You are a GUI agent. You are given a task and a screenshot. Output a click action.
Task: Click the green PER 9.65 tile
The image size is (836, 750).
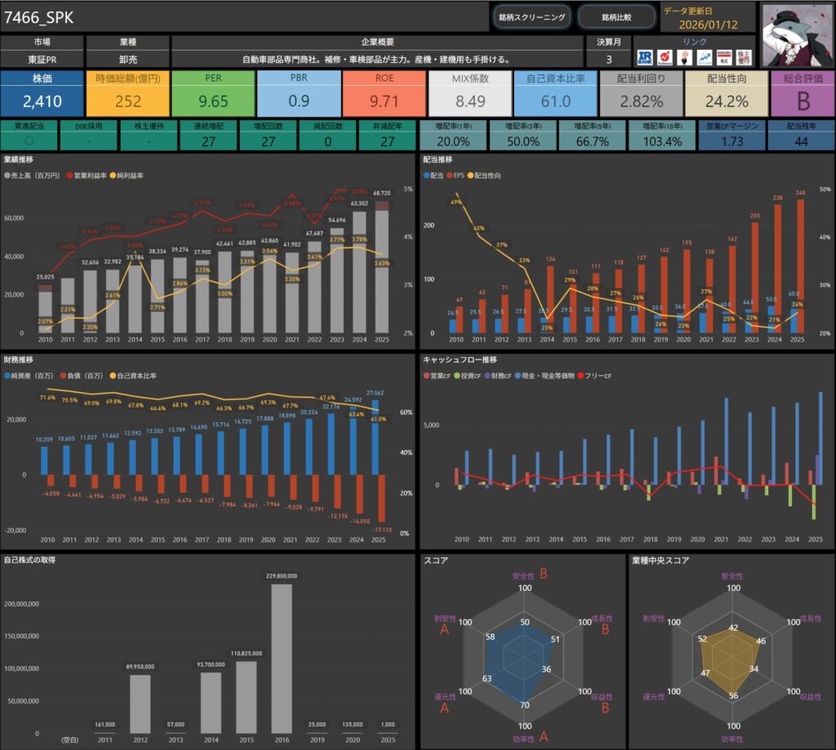click(x=213, y=93)
